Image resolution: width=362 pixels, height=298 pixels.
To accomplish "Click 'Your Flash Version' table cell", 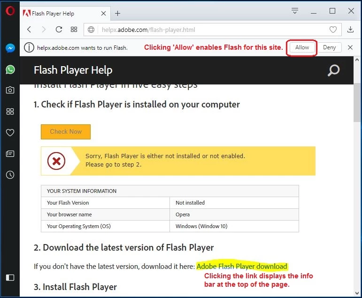I will point(105,203).
